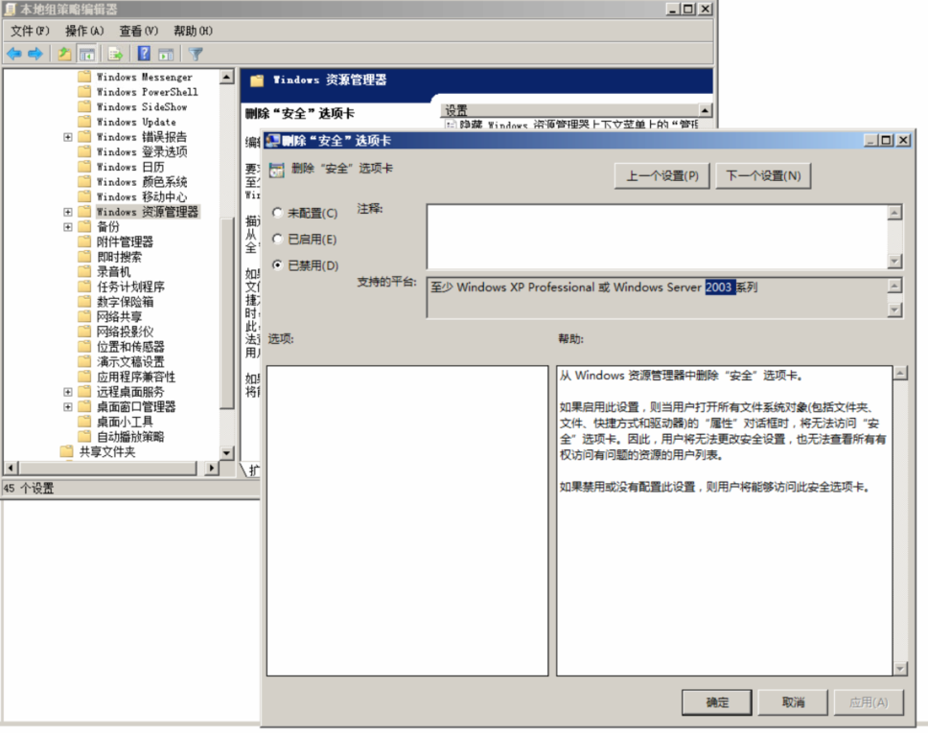Click the tree pane scroll up arrow
Image resolution: width=928 pixels, height=733 pixels.
pyautogui.click(x=226, y=77)
